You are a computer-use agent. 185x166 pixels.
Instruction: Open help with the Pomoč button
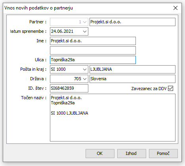tap(163, 153)
